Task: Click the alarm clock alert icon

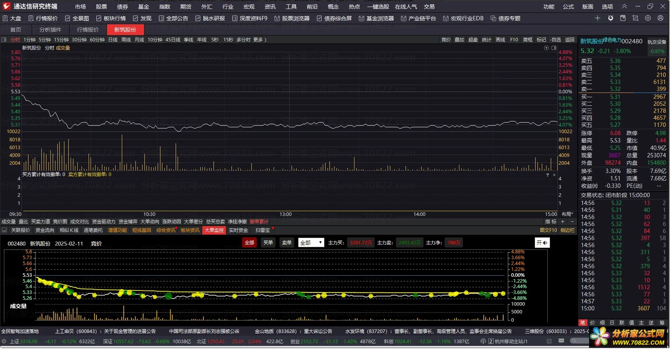Action: pyautogui.click(x=611, y=18)
